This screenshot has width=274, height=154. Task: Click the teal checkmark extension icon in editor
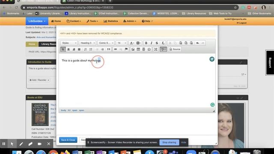(212, 59)
